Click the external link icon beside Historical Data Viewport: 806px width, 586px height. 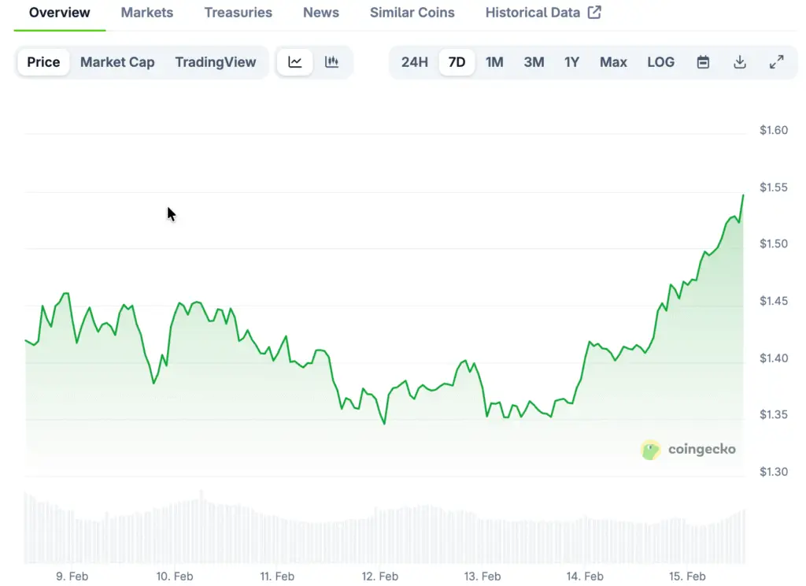(594, 13)
